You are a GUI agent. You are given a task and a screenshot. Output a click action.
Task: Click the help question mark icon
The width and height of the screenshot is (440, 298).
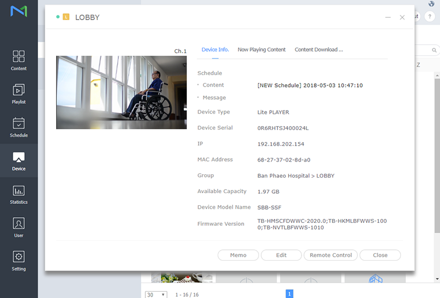(x=429, y=17)
